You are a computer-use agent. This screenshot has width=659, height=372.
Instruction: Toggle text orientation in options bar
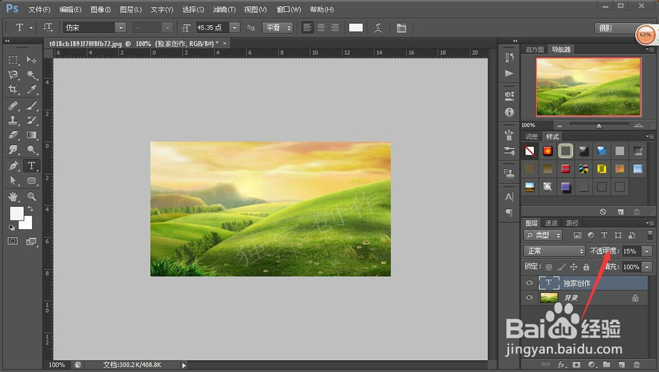[x=48, y=28]
